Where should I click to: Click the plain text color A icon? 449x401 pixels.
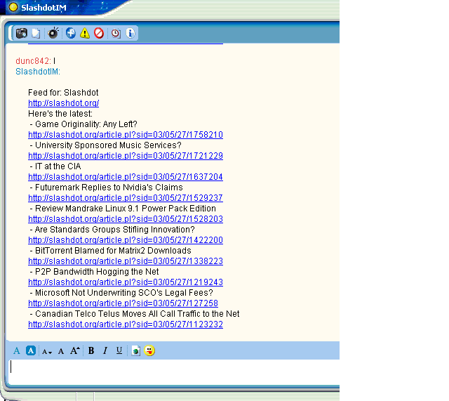(17, 350)
